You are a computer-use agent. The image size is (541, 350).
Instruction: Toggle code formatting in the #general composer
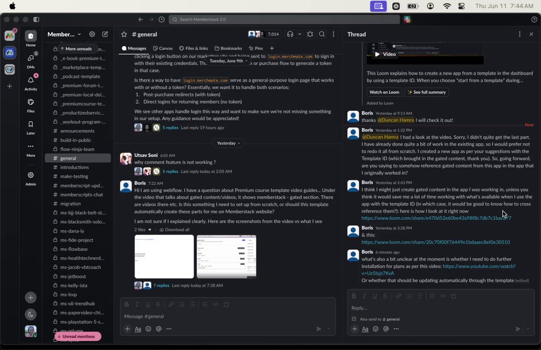216,304
